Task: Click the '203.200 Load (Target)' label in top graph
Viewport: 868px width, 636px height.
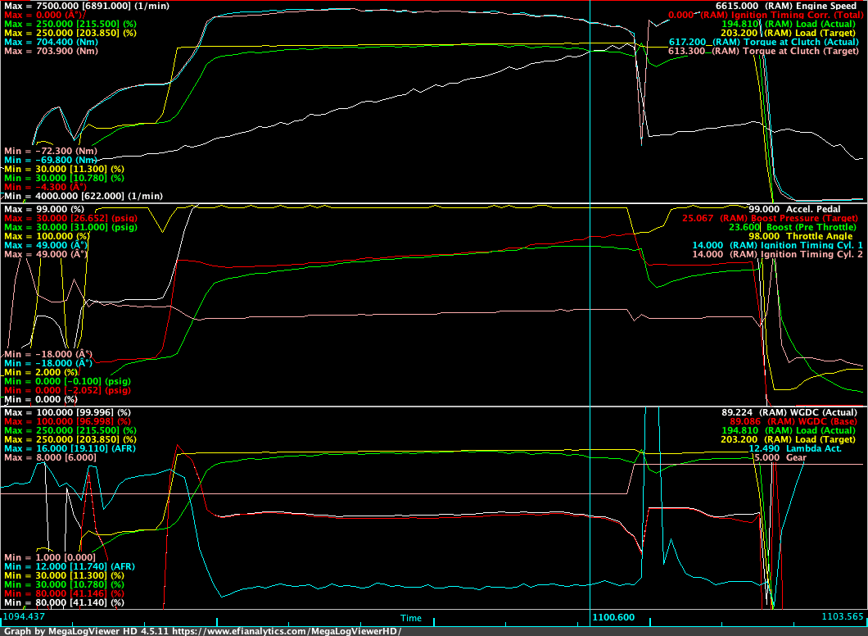Action: click(x=790, y=34)
